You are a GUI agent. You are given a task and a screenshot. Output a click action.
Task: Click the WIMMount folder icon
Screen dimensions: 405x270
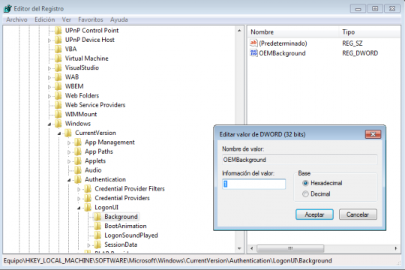tap(58, 114)
